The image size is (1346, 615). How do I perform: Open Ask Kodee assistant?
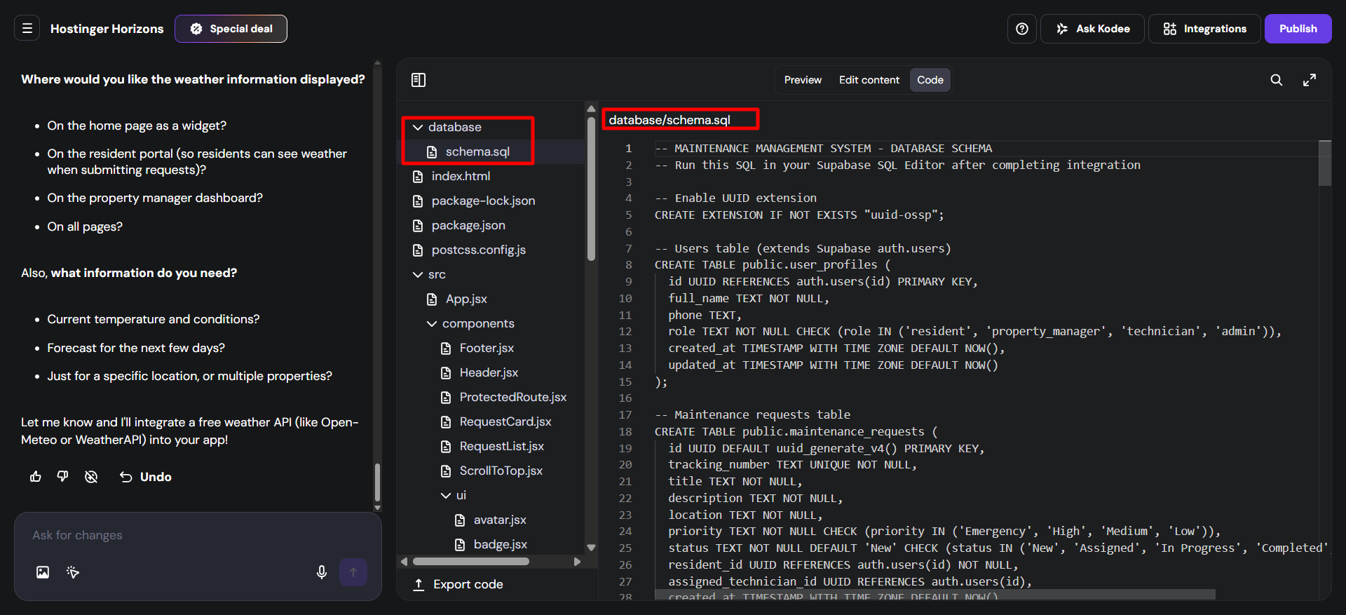[1092, 29]
